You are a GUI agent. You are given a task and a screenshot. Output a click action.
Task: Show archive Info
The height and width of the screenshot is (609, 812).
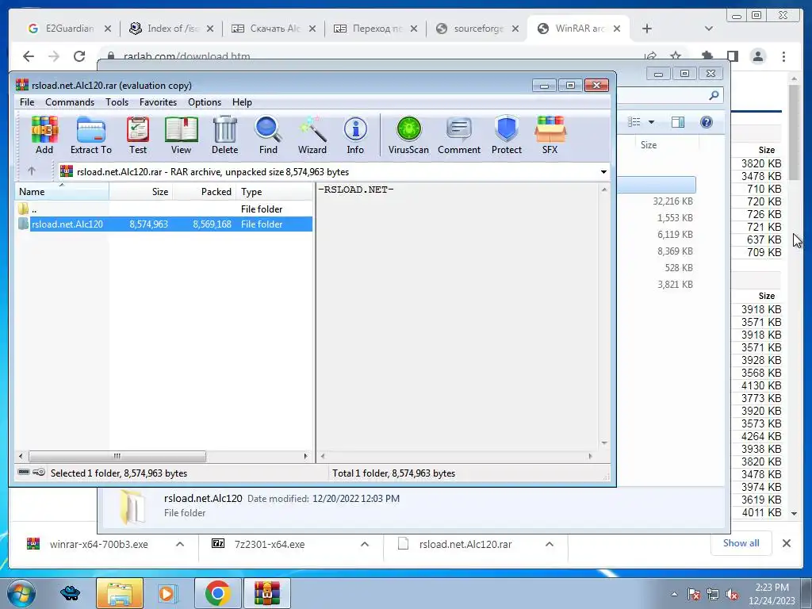click(355, 135)
